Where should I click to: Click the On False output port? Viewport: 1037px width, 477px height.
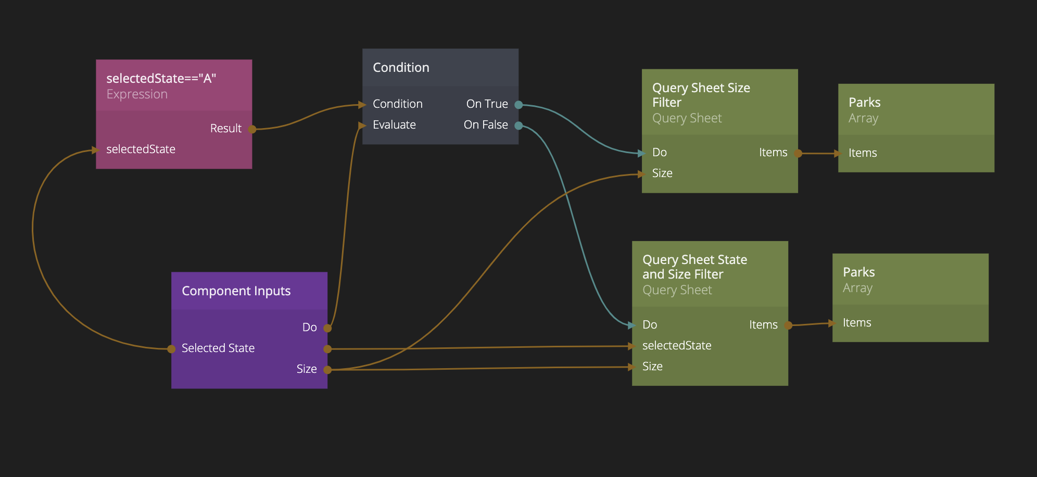(518, 125)
